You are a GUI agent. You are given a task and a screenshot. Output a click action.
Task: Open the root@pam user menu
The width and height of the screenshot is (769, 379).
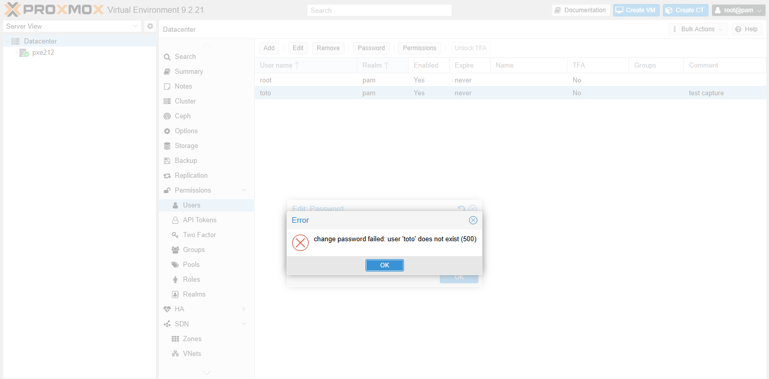pyautogui.click(x=738, y=10)
